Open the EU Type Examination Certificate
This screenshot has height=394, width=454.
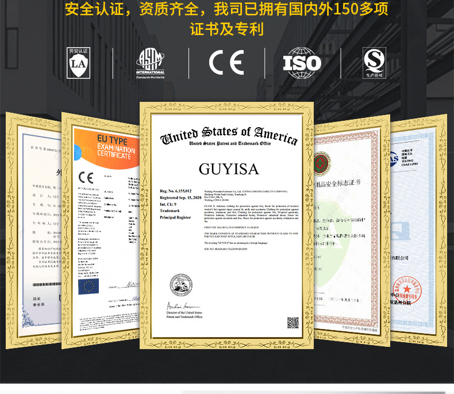101,230
